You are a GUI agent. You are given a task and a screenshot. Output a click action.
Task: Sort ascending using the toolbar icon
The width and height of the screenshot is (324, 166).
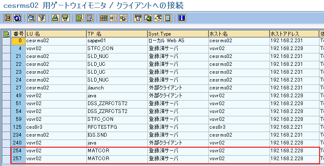(55, 18)
